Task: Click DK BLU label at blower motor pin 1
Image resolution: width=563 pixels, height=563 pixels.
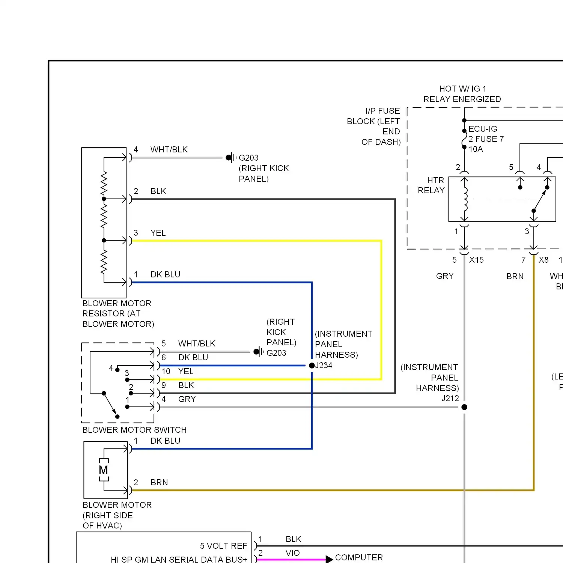Action: [165, 441]
